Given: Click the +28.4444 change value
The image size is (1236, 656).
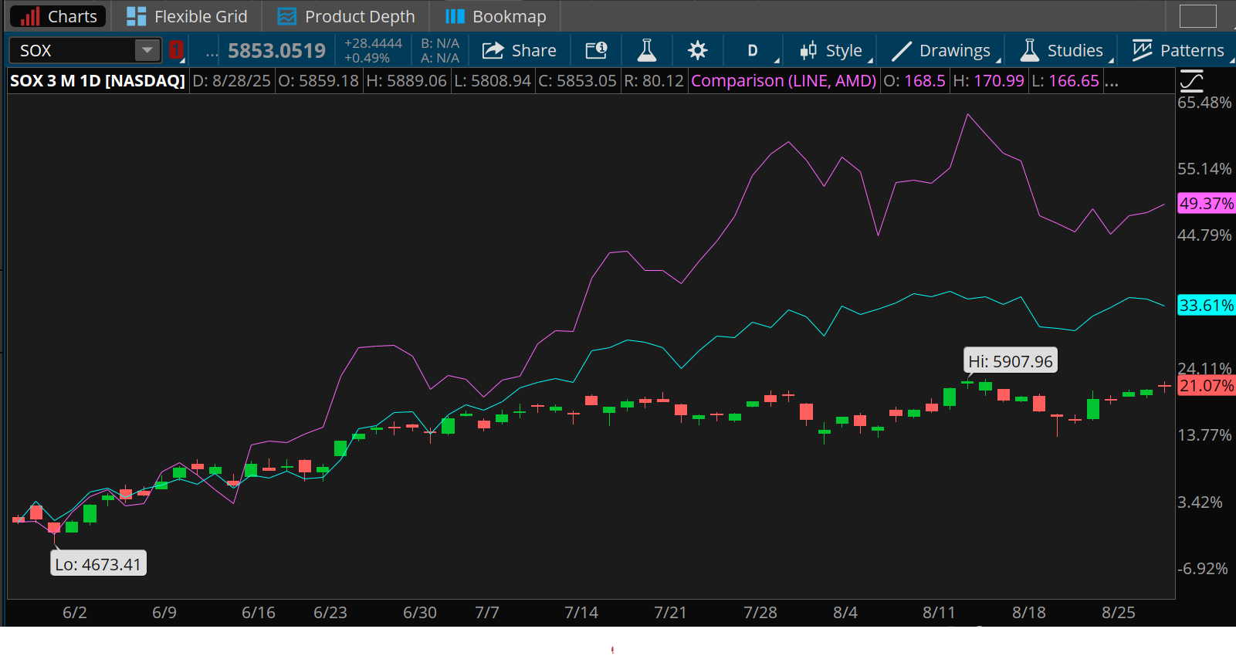Looking at the screenshot, I should pyautogui.click(x=373, y=43).
